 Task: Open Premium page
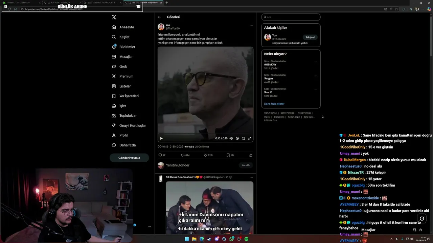123,76
